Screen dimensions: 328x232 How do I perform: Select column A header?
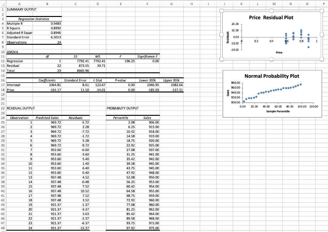click(19, 4)
